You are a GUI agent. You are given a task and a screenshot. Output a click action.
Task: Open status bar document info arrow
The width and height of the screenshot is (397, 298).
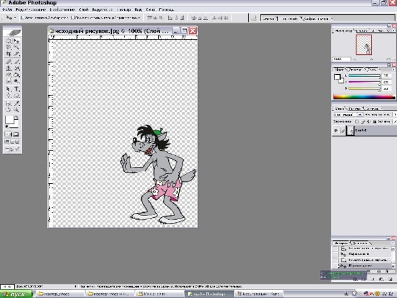tap(75, 286)
